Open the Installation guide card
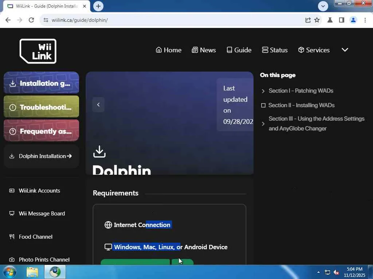The height and width of the screenshot is (279, 373). coord(42,83)
